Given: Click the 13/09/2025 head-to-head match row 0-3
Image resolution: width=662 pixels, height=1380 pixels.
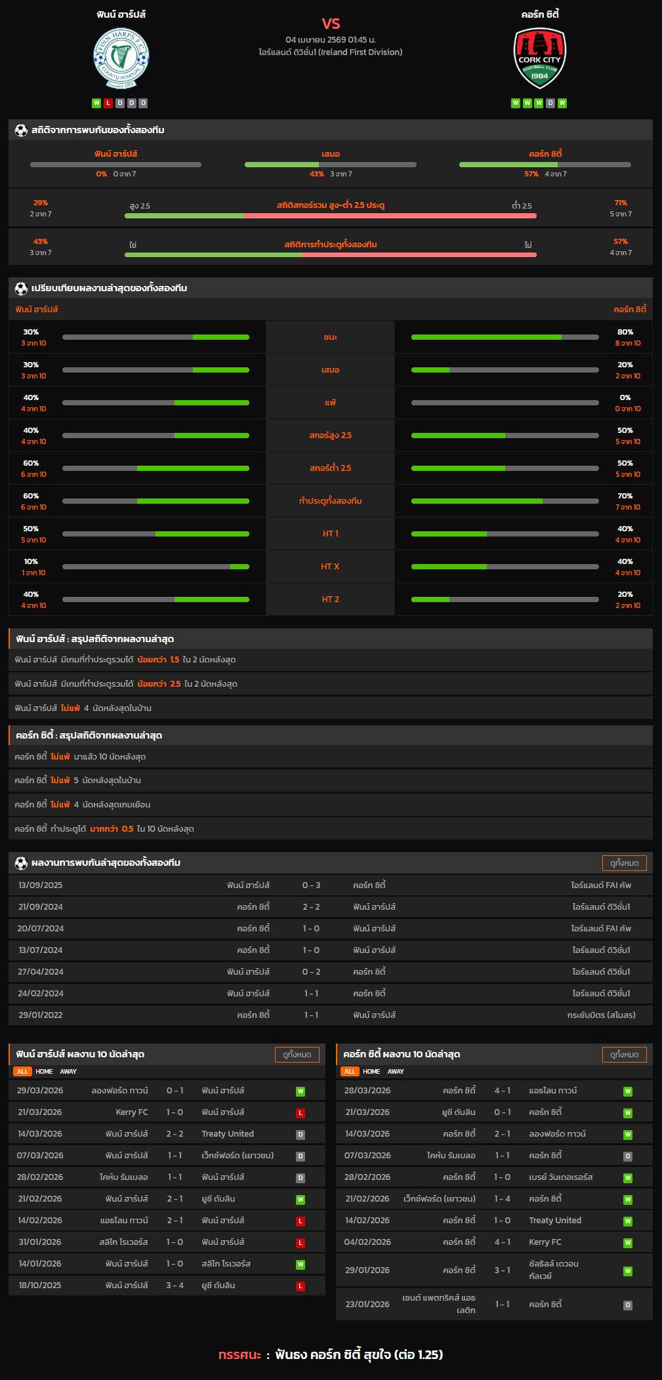Looking at the screenshot, I should point(331,885).
